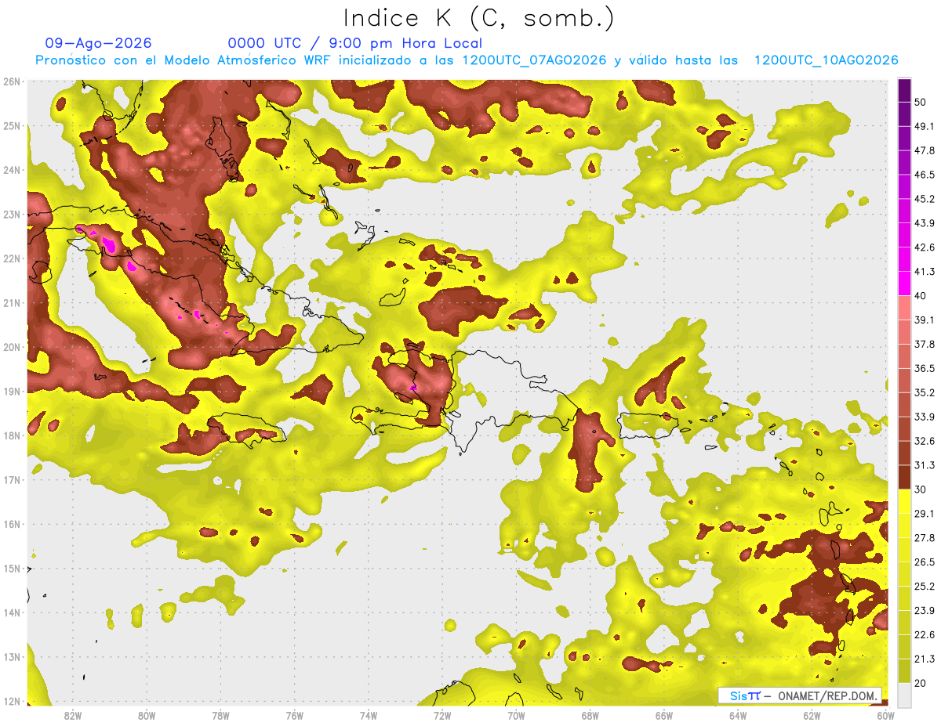941x726 pixels.
Task: Click the latitude label "23N"
Action: tap(11, 214)
